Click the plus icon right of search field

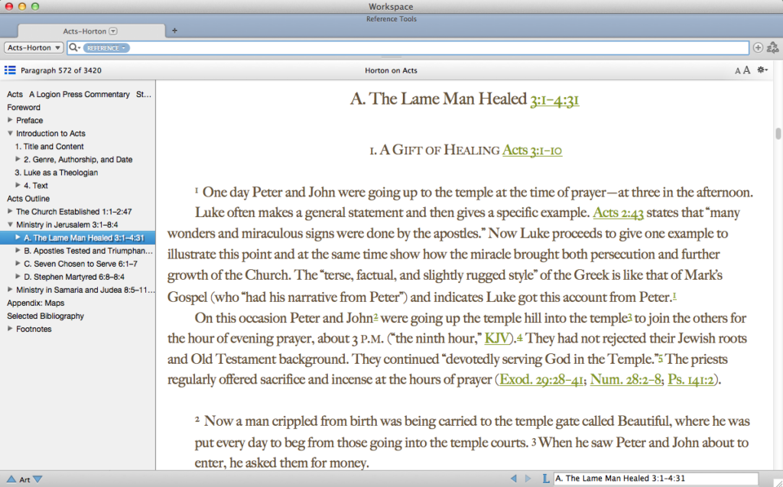click(x=758, y=47)
